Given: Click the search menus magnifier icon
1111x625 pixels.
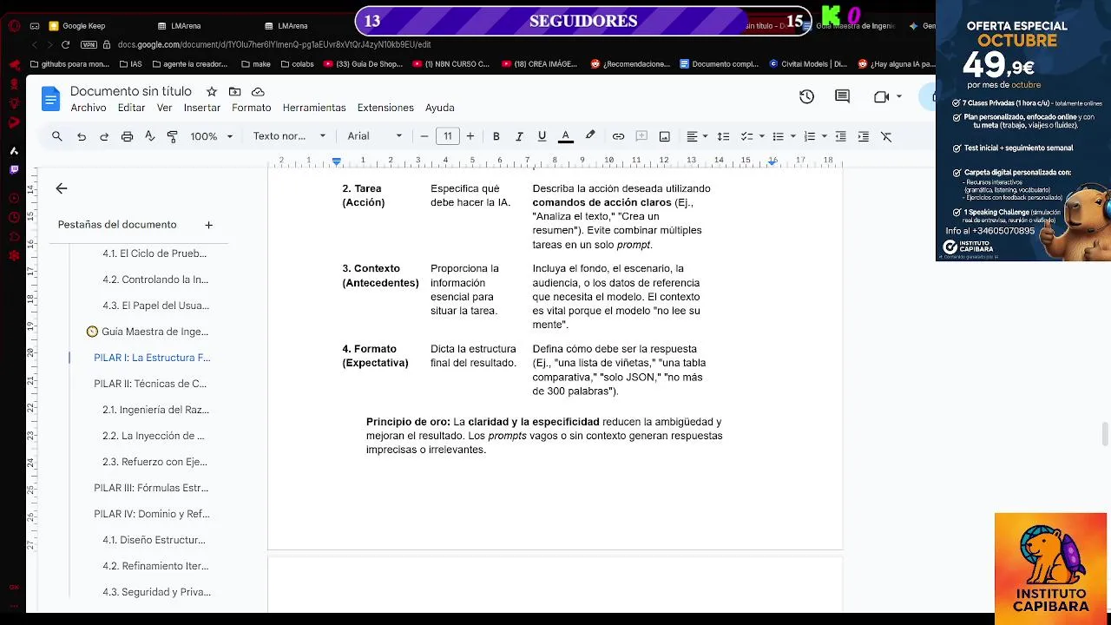Looking at the screenshot, I should pyautogui.click(x=57, y=136).
